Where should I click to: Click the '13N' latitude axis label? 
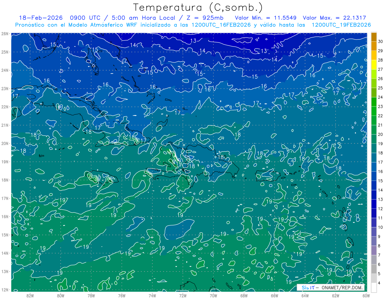[5, 271]
